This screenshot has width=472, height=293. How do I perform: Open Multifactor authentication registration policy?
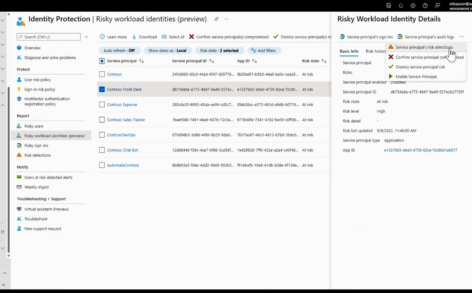[47, 101]
